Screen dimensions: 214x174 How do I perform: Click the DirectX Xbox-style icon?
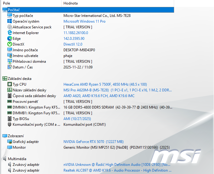(10, 44)
